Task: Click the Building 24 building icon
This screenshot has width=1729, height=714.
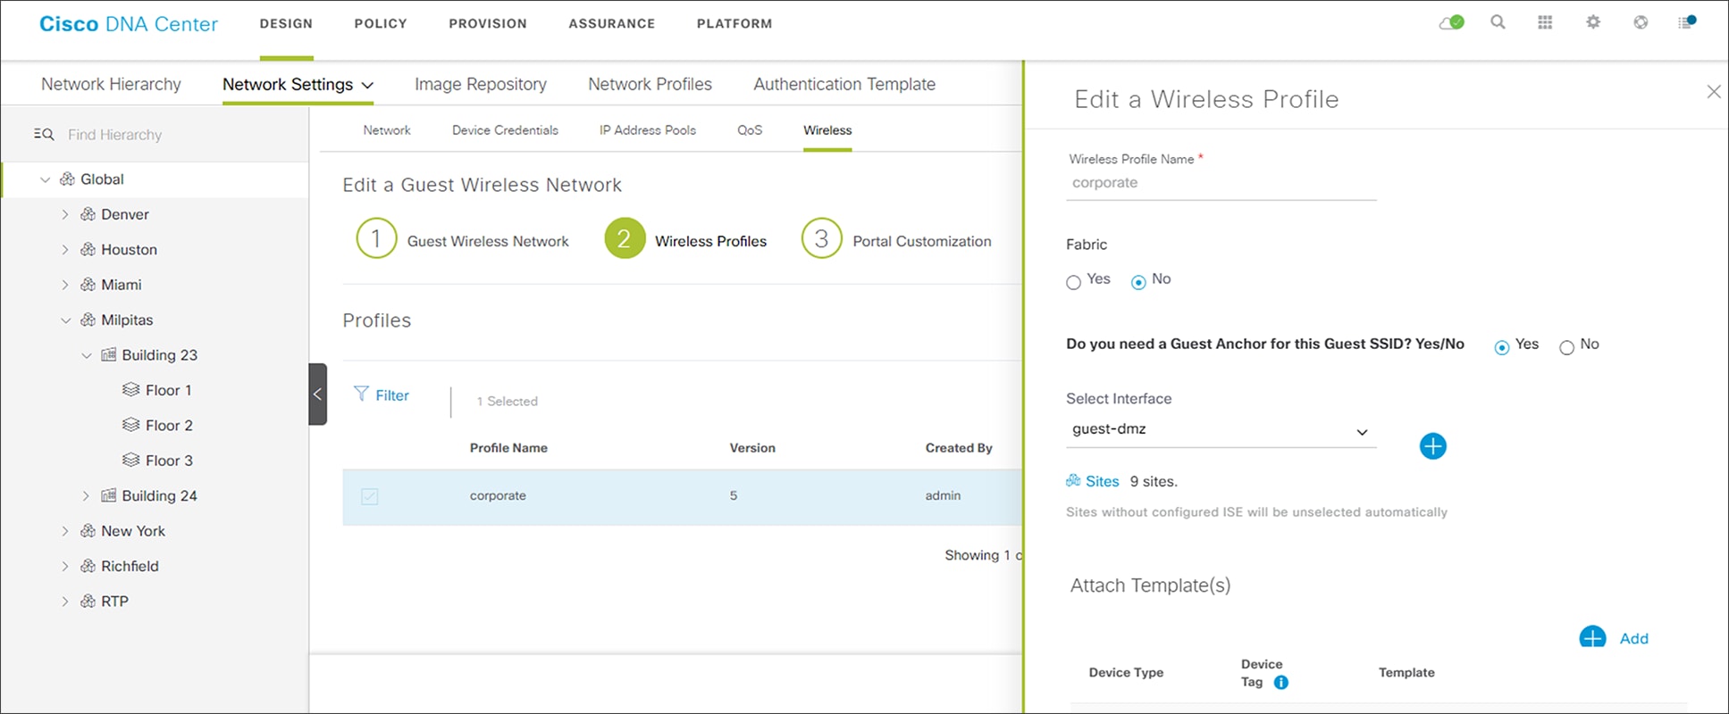Action: coord(108,495)
